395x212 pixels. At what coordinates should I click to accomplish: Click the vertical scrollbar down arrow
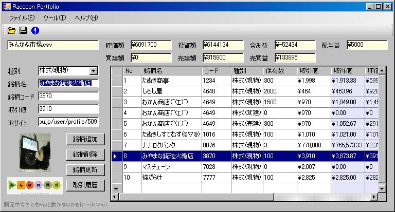click(x=382, y=188)
